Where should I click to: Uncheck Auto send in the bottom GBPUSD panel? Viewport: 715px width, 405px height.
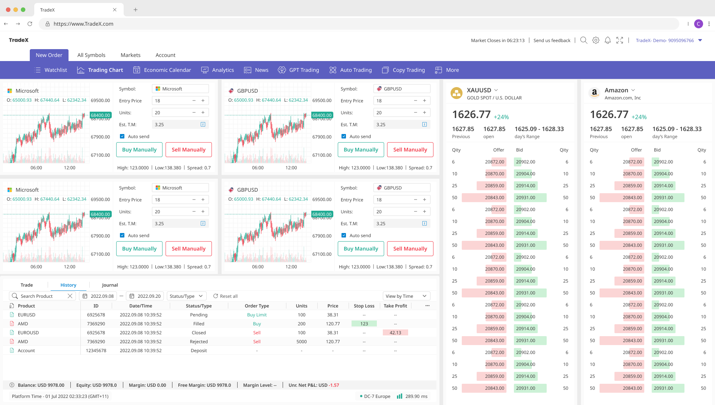tap(344, 235)
